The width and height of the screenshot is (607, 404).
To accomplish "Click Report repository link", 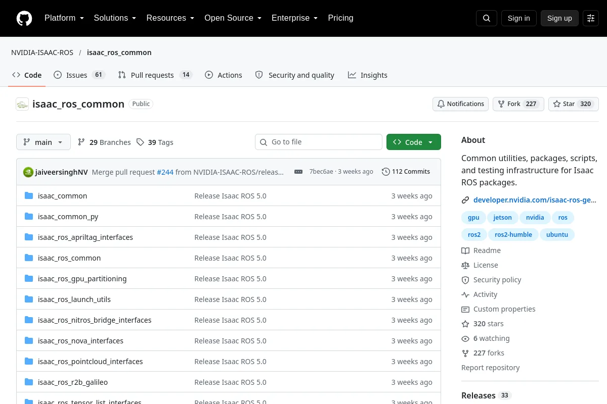I will pos(491,368).
